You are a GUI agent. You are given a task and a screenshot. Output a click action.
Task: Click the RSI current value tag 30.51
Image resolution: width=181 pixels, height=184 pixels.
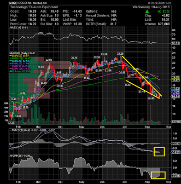pyautogui.click(x=175, y=43)
